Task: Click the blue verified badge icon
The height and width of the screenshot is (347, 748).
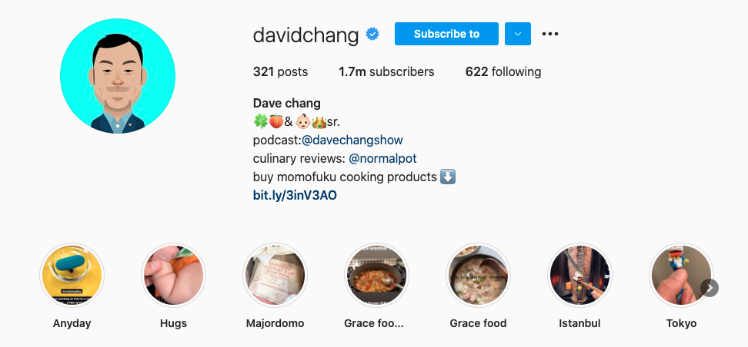Action: pos(372,35)
